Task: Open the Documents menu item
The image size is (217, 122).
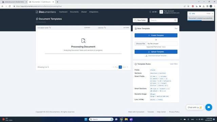Action: coord(74,12)
